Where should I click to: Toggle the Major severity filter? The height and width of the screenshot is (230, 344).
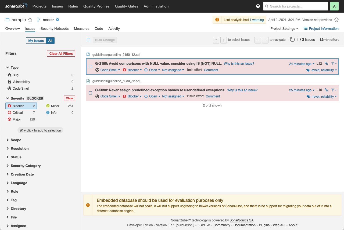[x=21, y=119]
